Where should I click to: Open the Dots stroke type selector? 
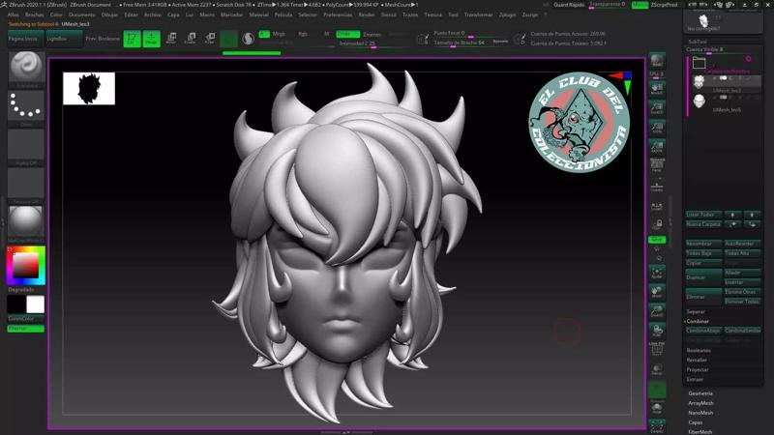coord(26,108)
